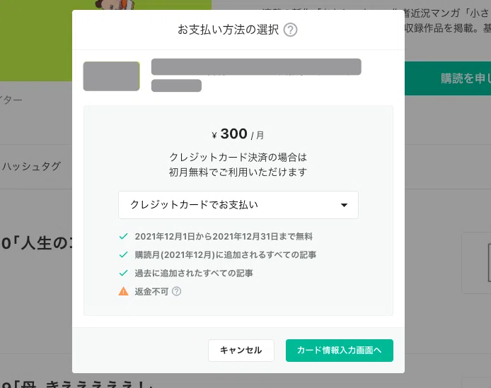491x388 pixels.
Task: Click the お支払い方法の選択 dialog heading
Action: [x=229, y=30]
